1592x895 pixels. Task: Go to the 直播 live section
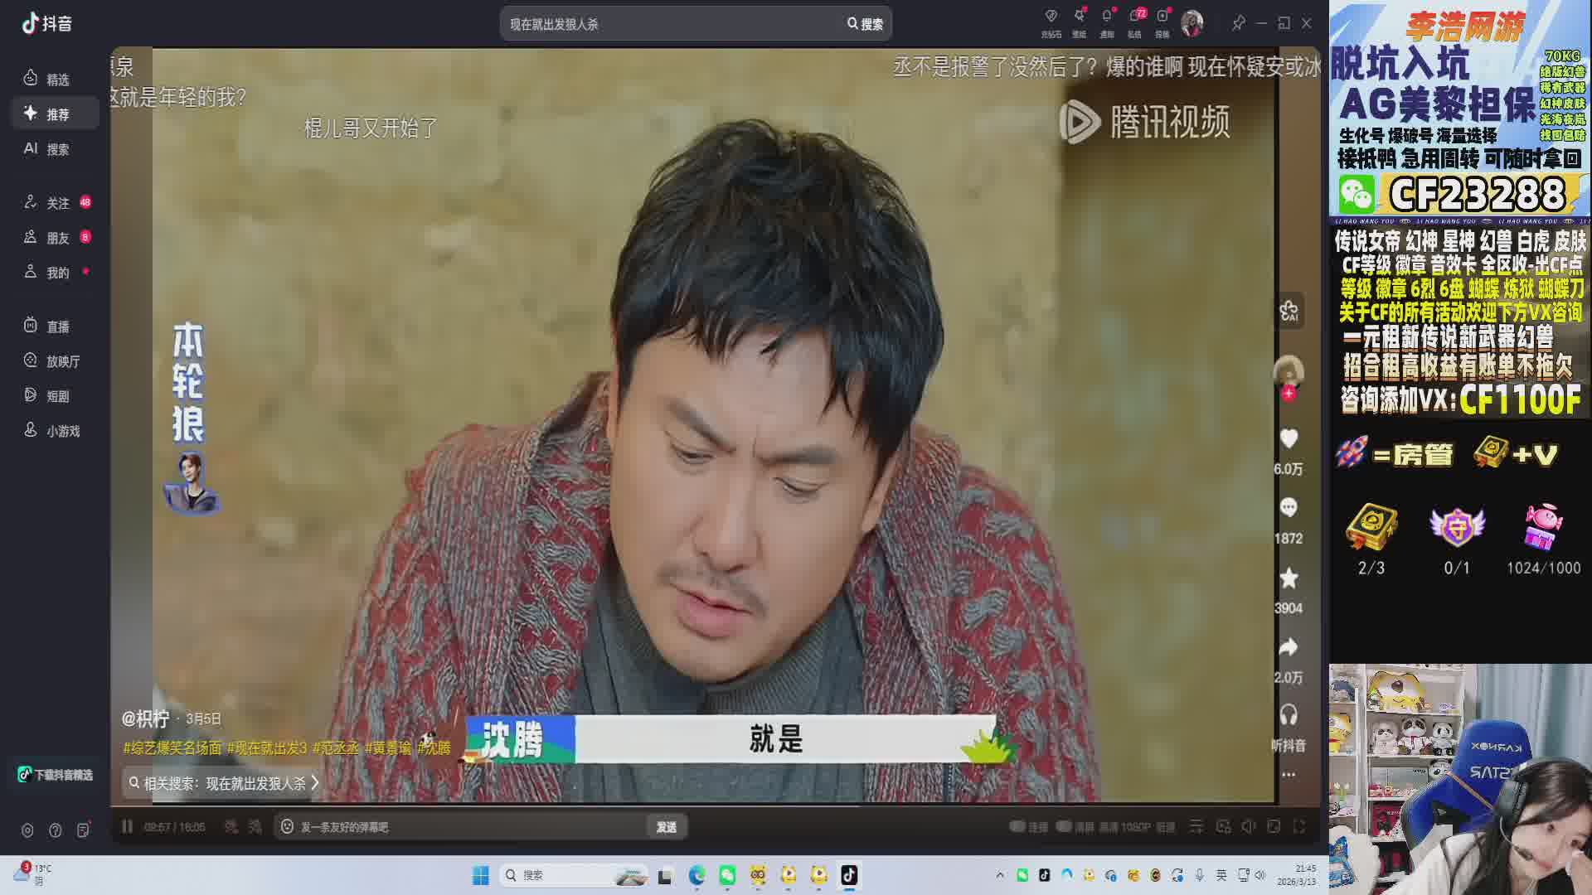[x=57, y=327]
